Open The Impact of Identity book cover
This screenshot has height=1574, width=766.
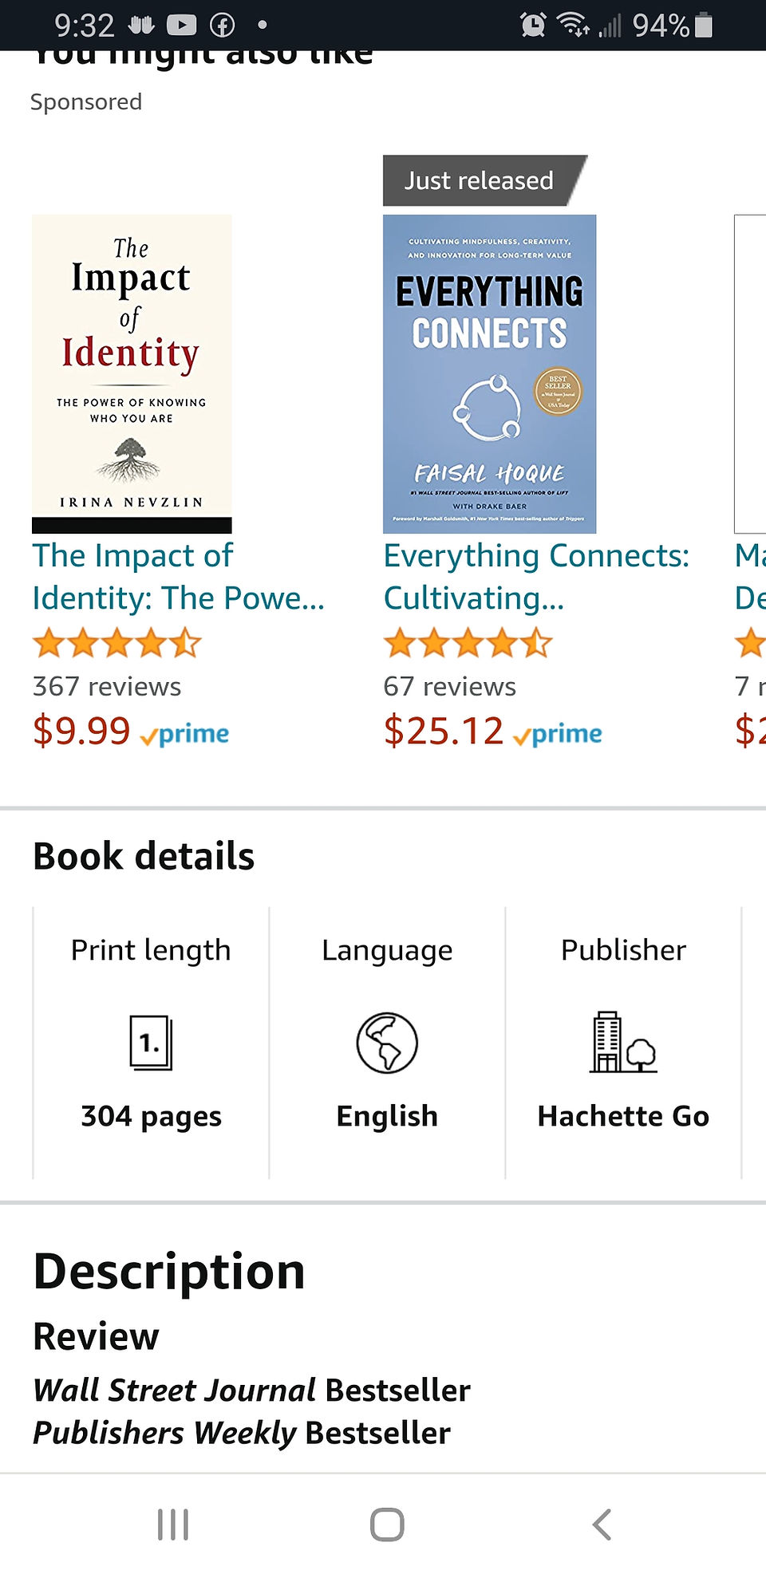point(132,373)
